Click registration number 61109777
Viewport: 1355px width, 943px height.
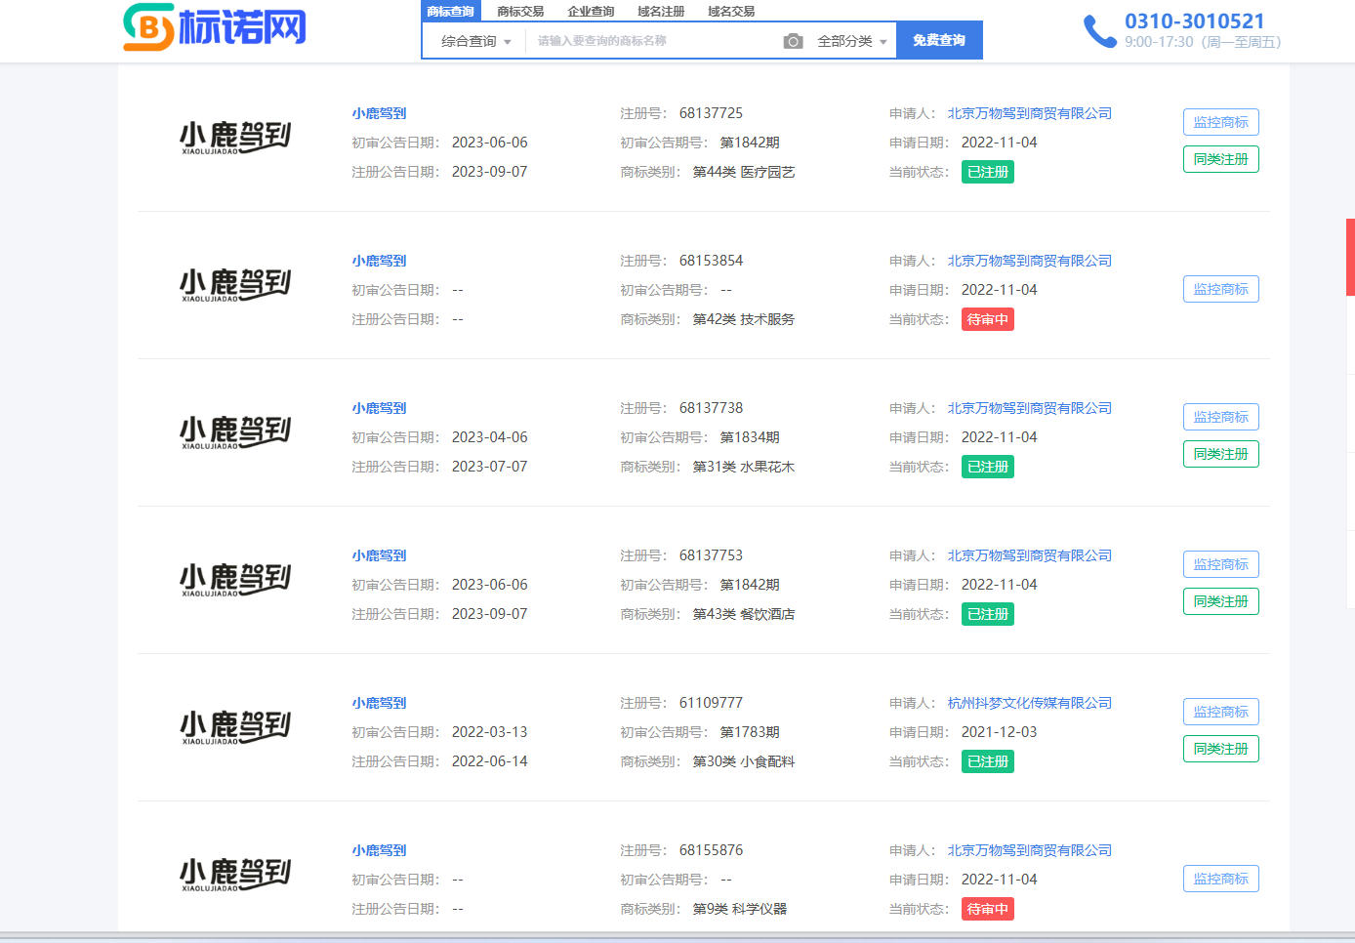click(711, 703)
